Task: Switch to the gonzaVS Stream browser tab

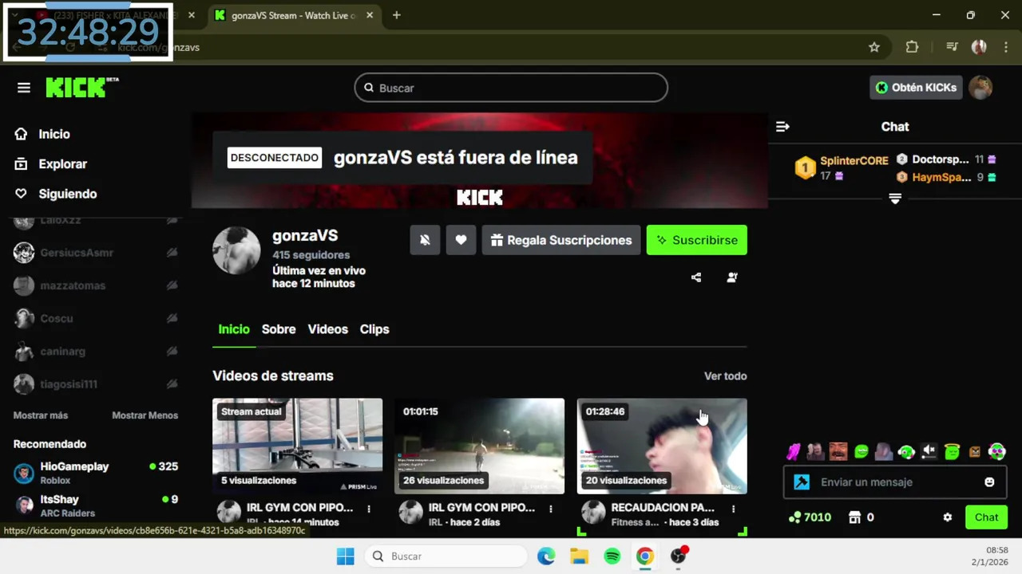Action: pos(293,15)
